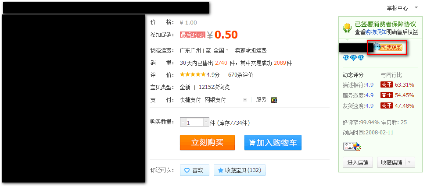Screen dimensions: 427x186
Task: Click the 进入店铺 button
Action: pyautogui.click(x=358, y=162)
